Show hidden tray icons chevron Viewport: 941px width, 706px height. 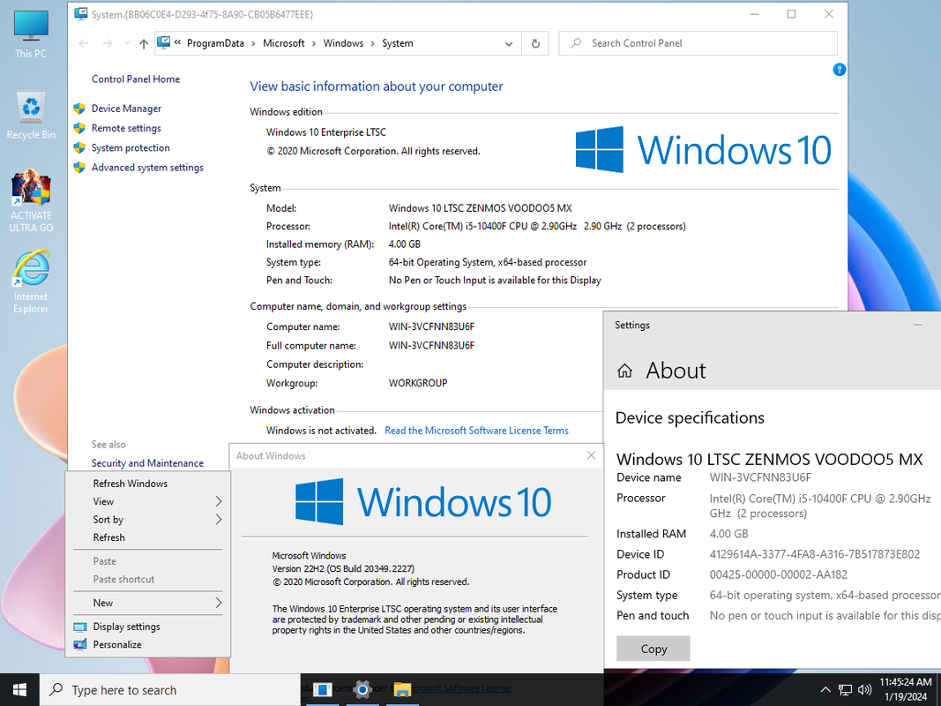point(825,690)
